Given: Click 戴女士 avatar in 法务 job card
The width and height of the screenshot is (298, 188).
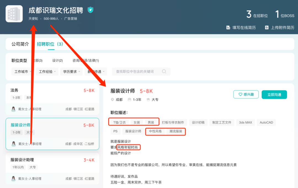Looking at the screenshot, I should point(14,109).
